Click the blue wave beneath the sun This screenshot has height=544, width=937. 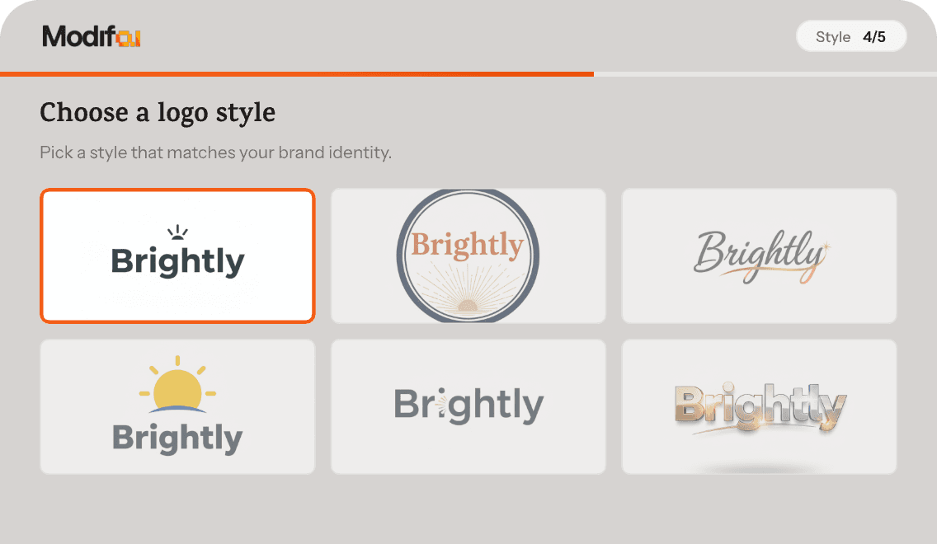177,409
